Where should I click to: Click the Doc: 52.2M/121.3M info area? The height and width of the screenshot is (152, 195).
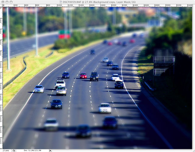pyautogui.click(x=32, y=151)
